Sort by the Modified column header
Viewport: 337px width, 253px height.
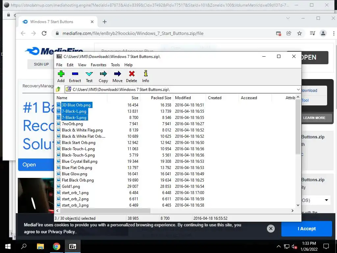[x=190, y=98]
